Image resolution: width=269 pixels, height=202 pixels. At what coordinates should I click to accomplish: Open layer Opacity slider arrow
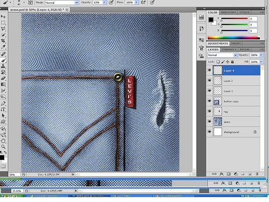pos(261,55)
